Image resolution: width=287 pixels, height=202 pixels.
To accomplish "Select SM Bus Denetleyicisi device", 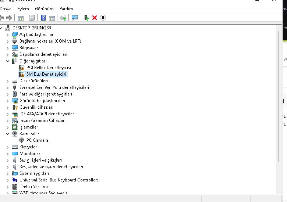I will 46,74.
